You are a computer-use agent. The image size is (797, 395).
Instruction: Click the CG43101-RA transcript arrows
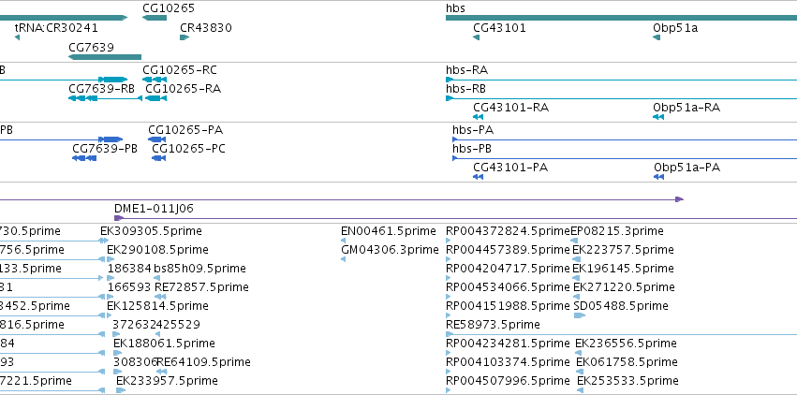[478, 117]
